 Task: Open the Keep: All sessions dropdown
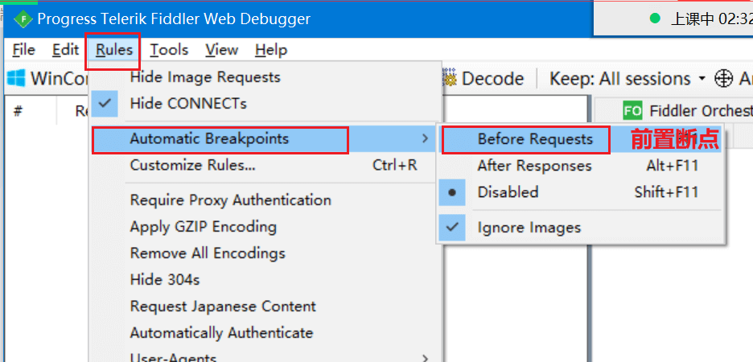pos(627,79)
